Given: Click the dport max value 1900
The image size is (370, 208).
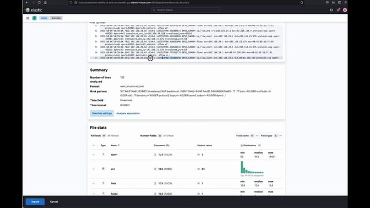Looking at the screenshot, I should [271, 157].
